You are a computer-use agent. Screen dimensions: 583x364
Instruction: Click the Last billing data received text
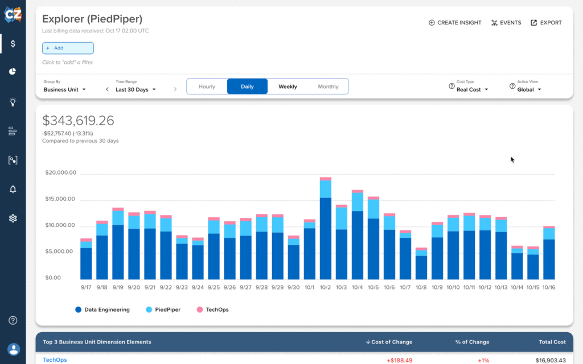click(x=96, y=31)
